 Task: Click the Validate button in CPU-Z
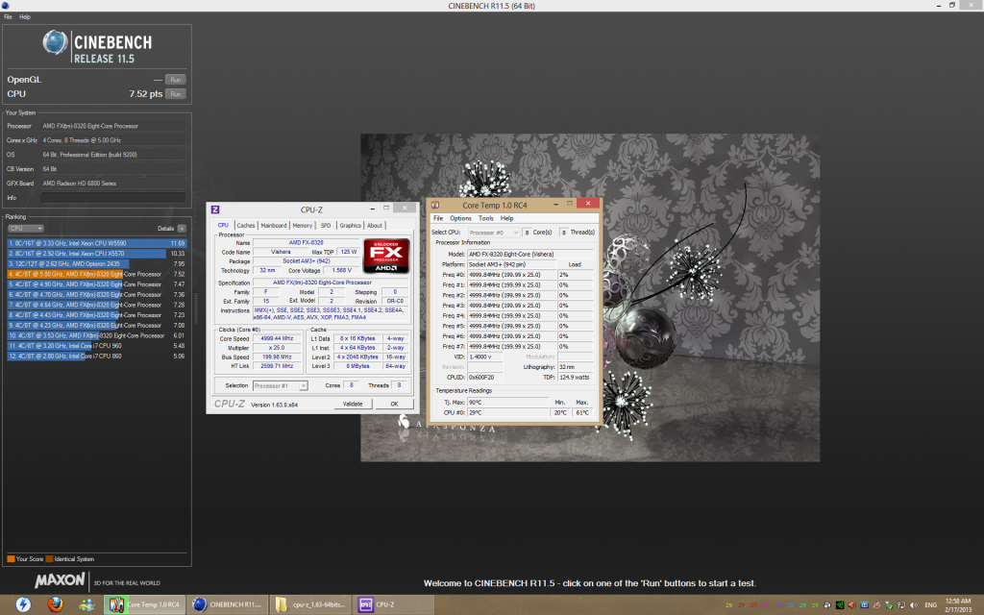click(353, 404)
